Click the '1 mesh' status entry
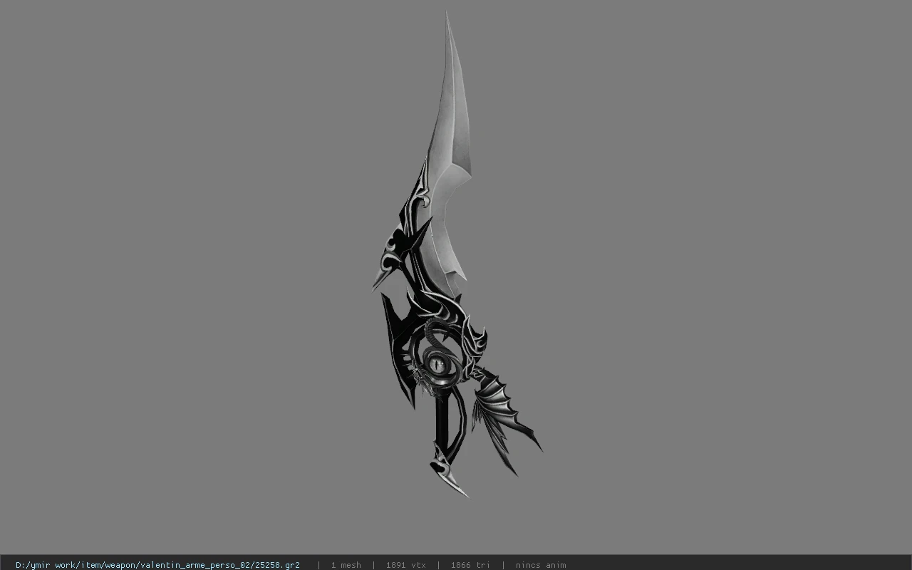 point(346,565)
